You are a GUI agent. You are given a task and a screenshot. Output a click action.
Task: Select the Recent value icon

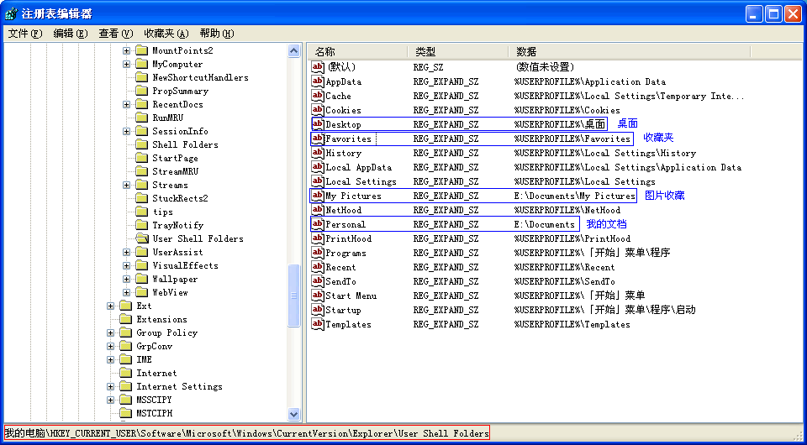coord(318,267)
